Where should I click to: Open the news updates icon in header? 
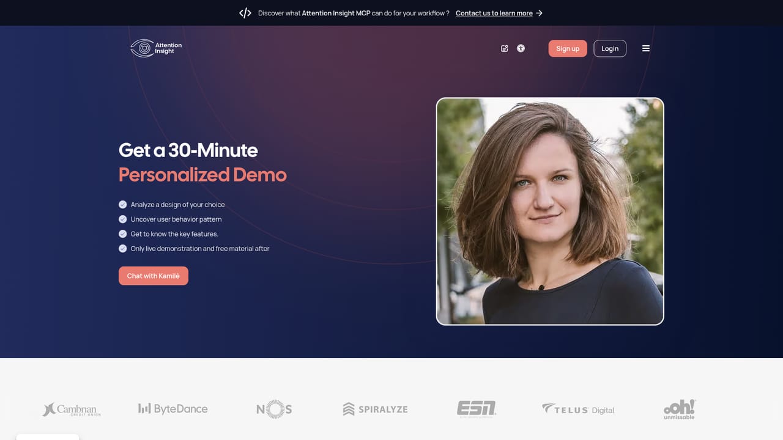point(505,48)
